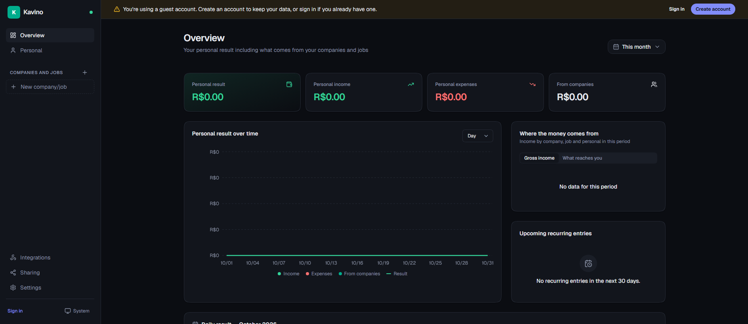The height and width of the screenshot is (324, 748).
Task: Click Sign in link at sidebar bottom
Action: (x=15, y=311)
